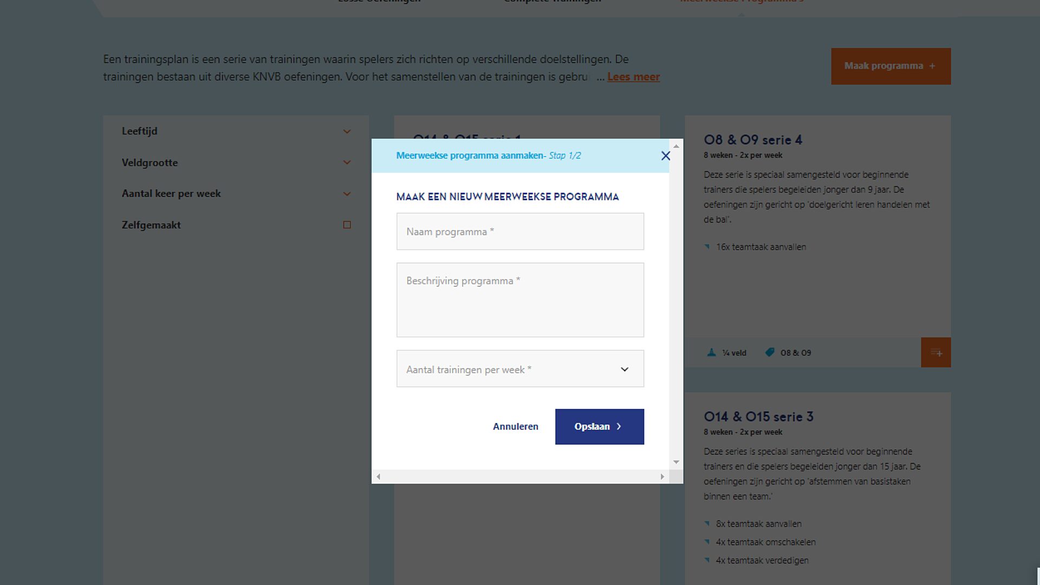Expand the Leeftijd filter
This screenshot has width=1040, height=585.
pos(346,132)
